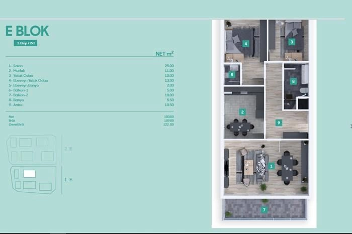This screenshot has width=352, height=234.
Task: Select the '2- Mutfak' row label
Action: coord(17,71)
